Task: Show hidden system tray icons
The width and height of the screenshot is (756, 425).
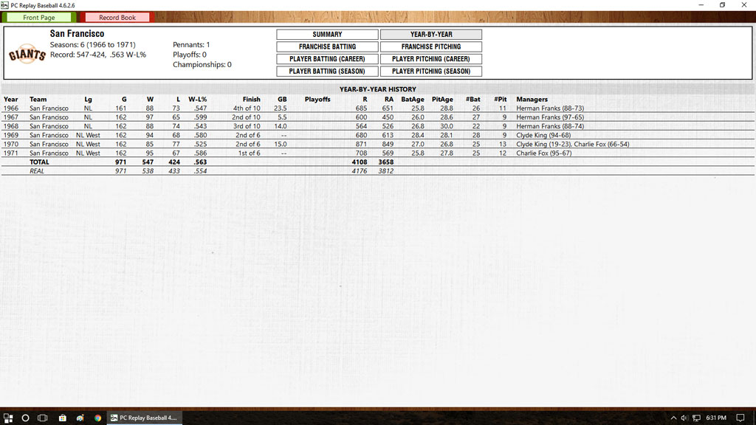Action: click(672, 418)
